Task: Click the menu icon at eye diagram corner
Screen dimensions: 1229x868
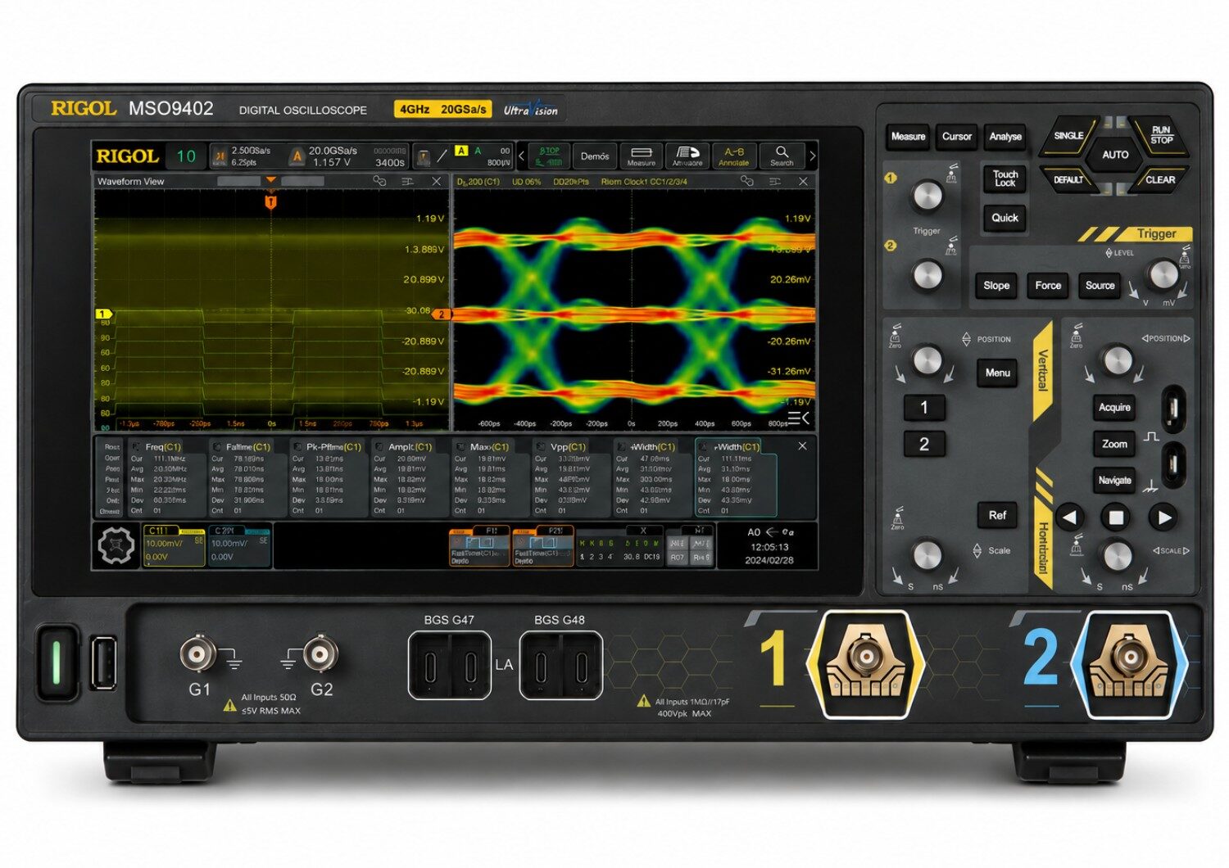Action: [798, 418]
